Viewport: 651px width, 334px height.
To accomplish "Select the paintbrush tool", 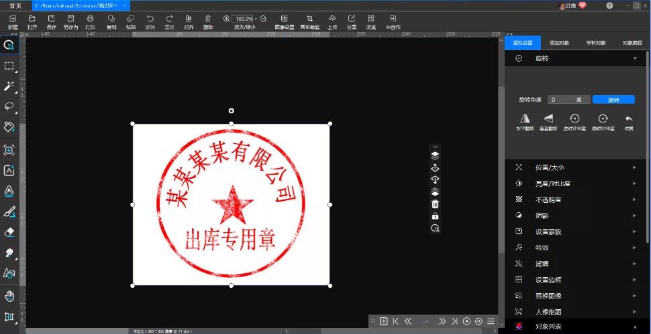I will point(9,212).
